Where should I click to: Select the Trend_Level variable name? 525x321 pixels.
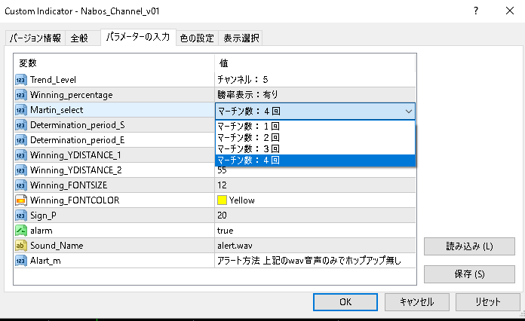(53, 80)
